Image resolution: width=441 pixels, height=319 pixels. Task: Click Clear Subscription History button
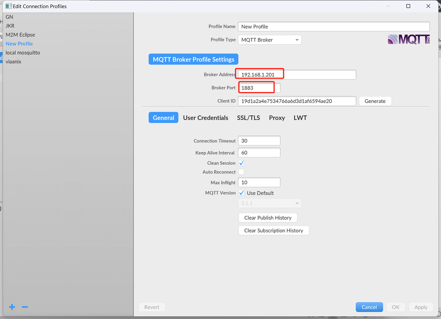tap(274, 230)
